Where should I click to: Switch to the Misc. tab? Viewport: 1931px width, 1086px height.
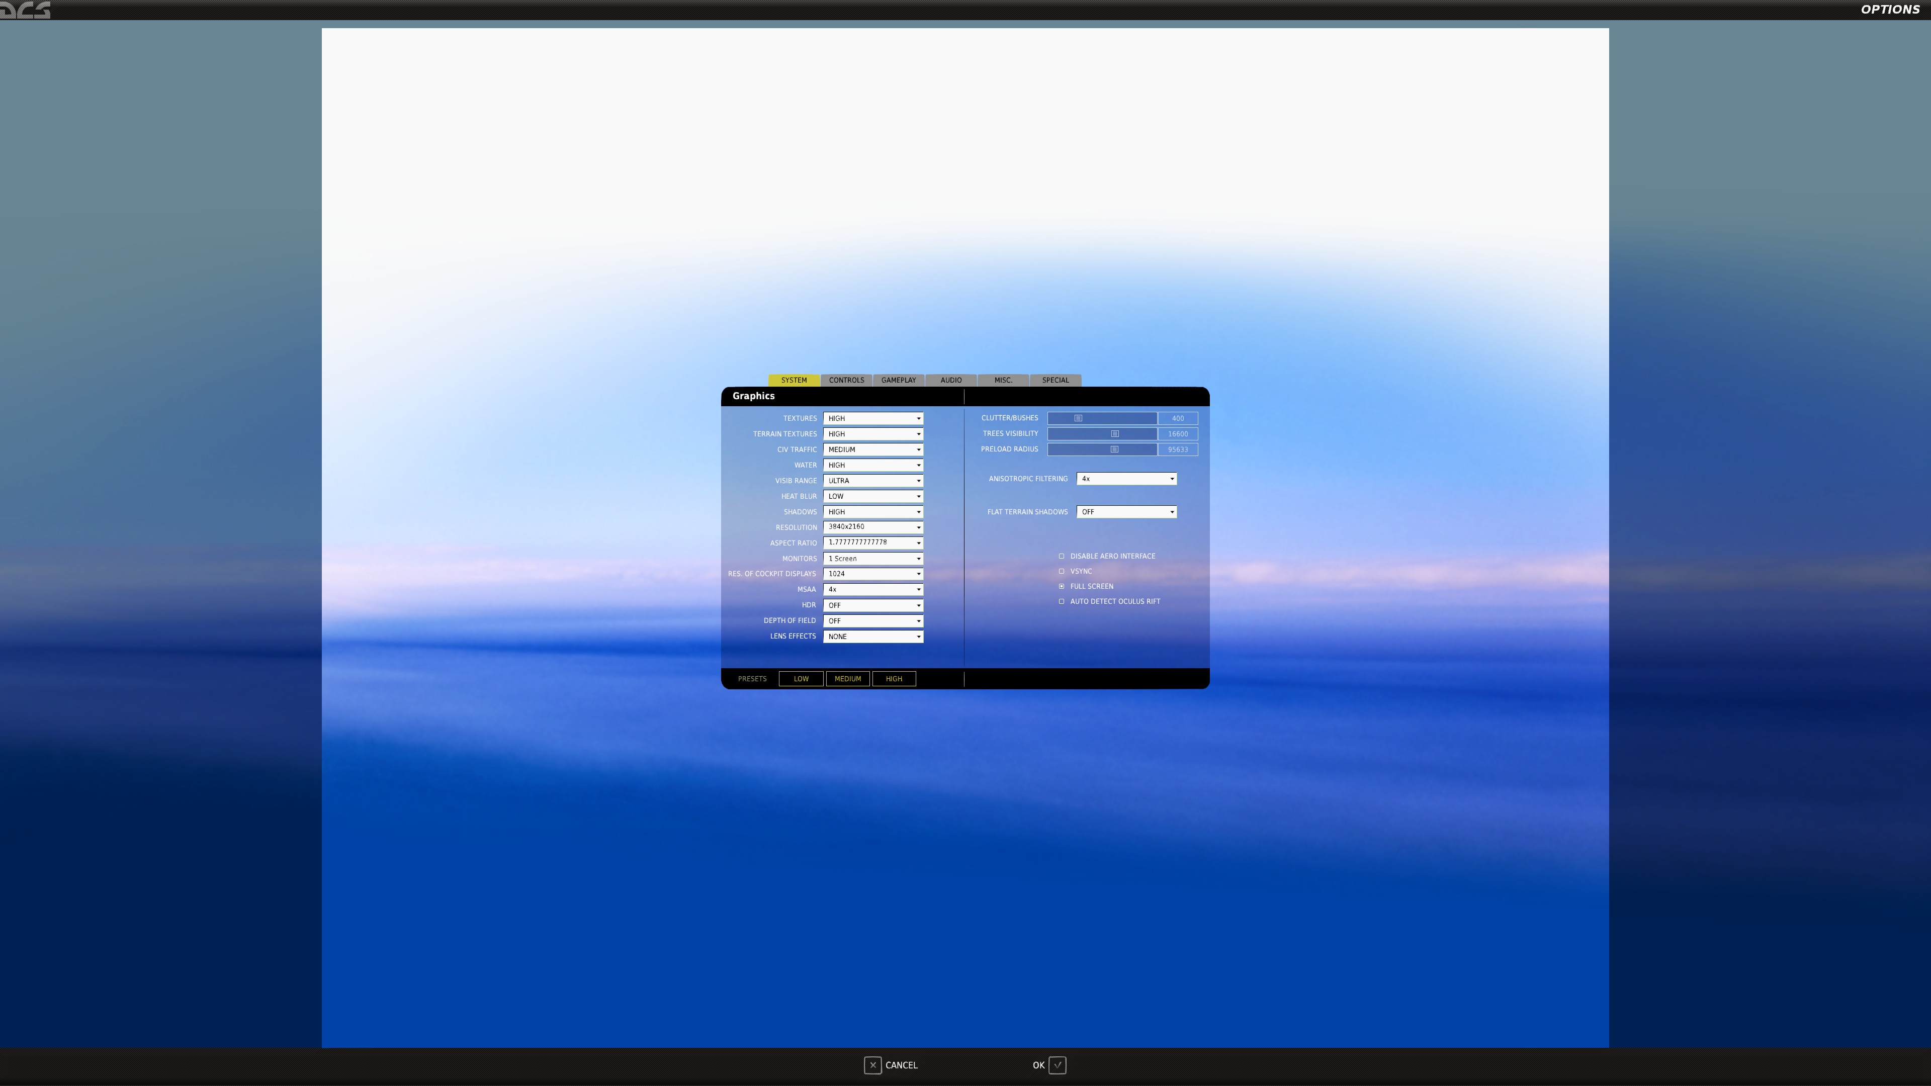(1003, 380)
